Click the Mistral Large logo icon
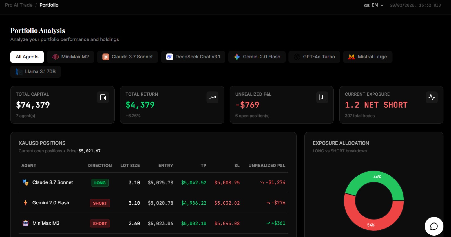 pyautogui.click(x=351, y=57)
